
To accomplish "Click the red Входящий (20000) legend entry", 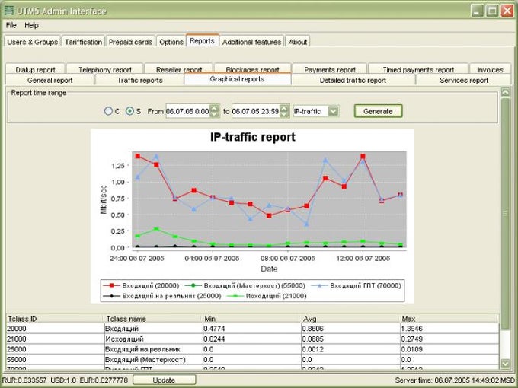I will pos(141,285).
